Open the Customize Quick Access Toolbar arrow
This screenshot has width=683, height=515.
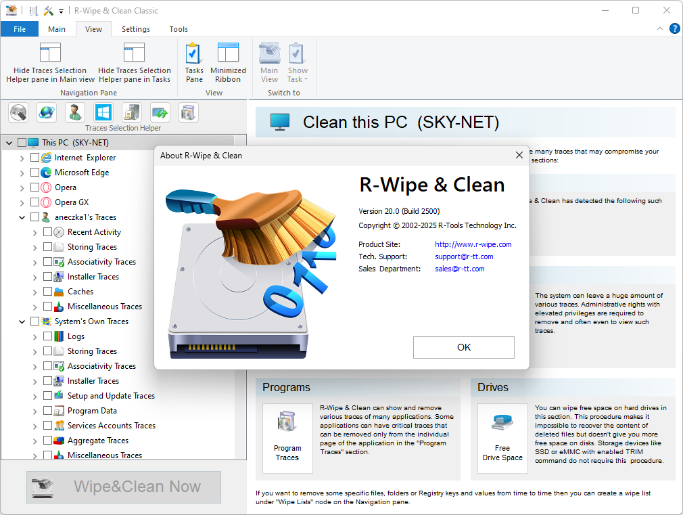tap(61, 11)
